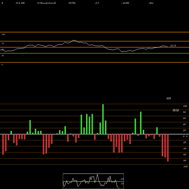Viewport: 189px width, 189px height.
Task: Click the '-89' value in mini chart
Action: [x=122, y=179]
